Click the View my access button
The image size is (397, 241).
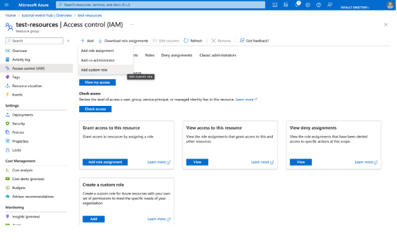[98, 82]
